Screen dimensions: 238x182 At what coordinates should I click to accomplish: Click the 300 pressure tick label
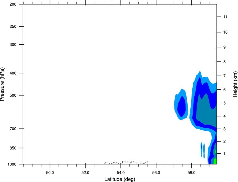pyautogui.click(x=13, y=45)
